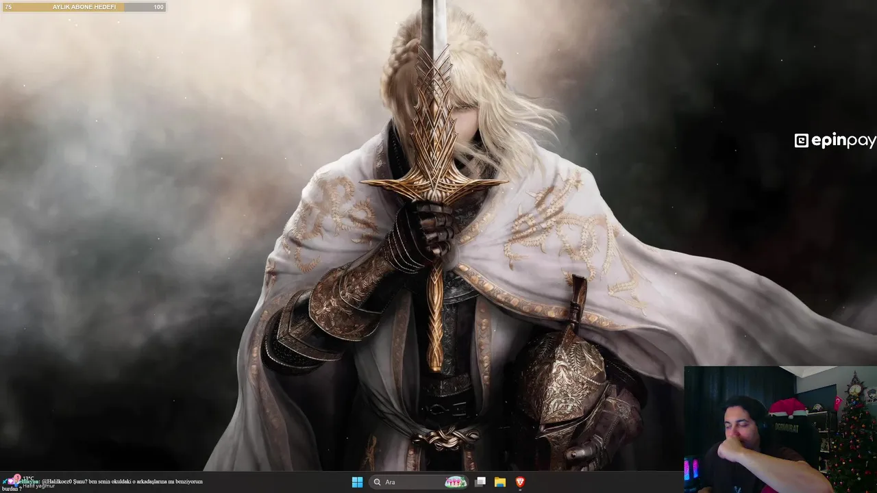Image resolution: width=877 pixels, height=493 pixels.
Task: Click the Ara search box in taskbar
Action: point(419,482)
